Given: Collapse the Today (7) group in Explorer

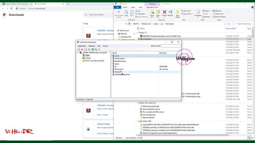Looking at the screenshot, I should click(x=137, y=33).
